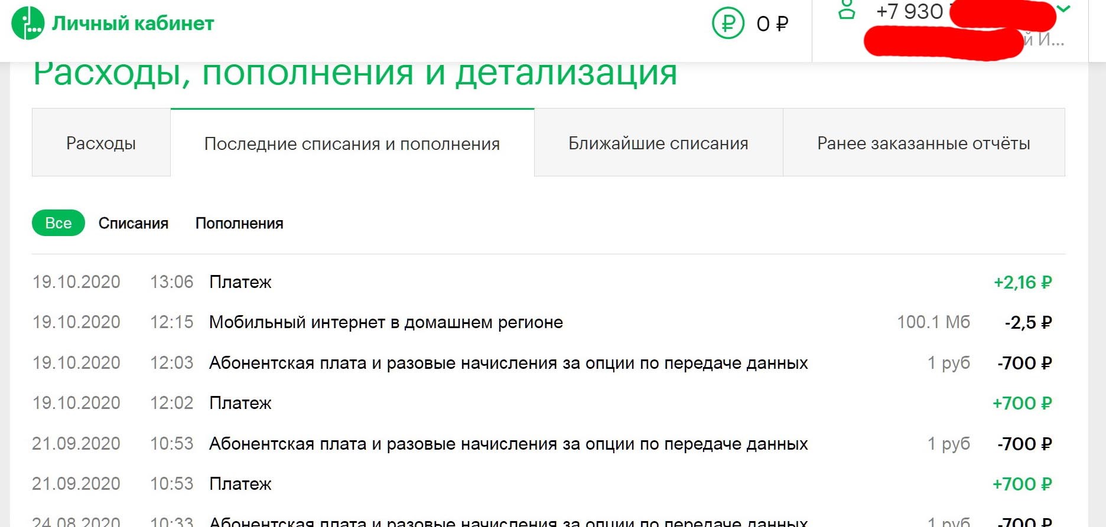Viewport: 1106px width, 527px height.
Task: Click the Платеж entry on 21.09.2020
Action: coord(240,484)
